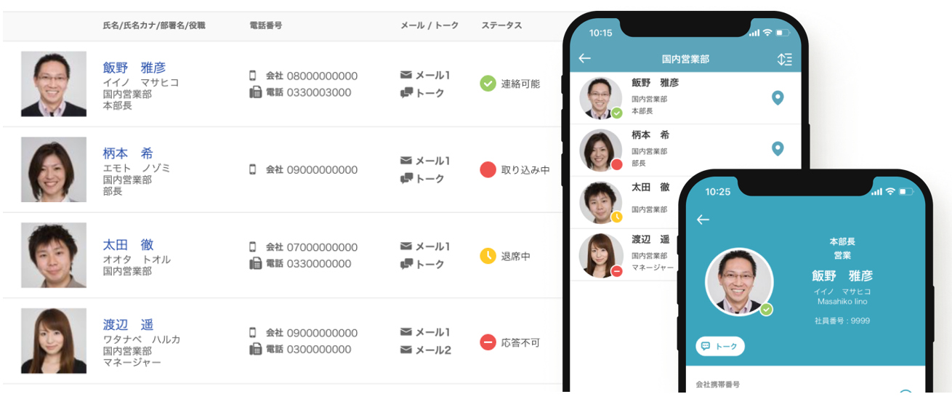Click desk phone icon beside 0300000000
Image resolution: width=952 pixels, height=402 pixels.
(255, 350)
